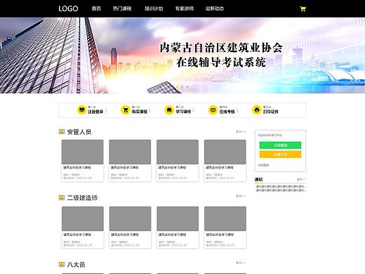Click third course title under 二级建造师
This screenshot has width=365, height=274.
coord(172,235)
